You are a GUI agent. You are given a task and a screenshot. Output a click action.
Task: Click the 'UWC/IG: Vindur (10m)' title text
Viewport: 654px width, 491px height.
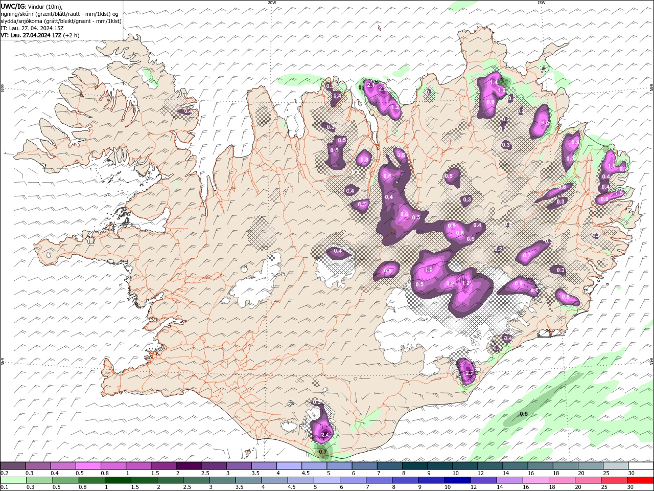[32, 6]
